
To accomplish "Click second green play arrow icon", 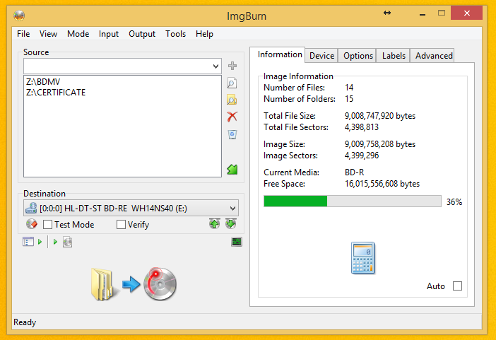I will [x=55, y=242].
